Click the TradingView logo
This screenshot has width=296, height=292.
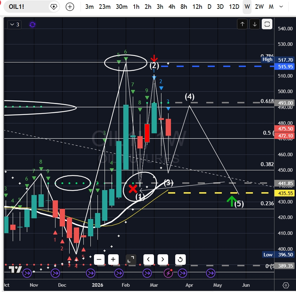click(15, 269)
